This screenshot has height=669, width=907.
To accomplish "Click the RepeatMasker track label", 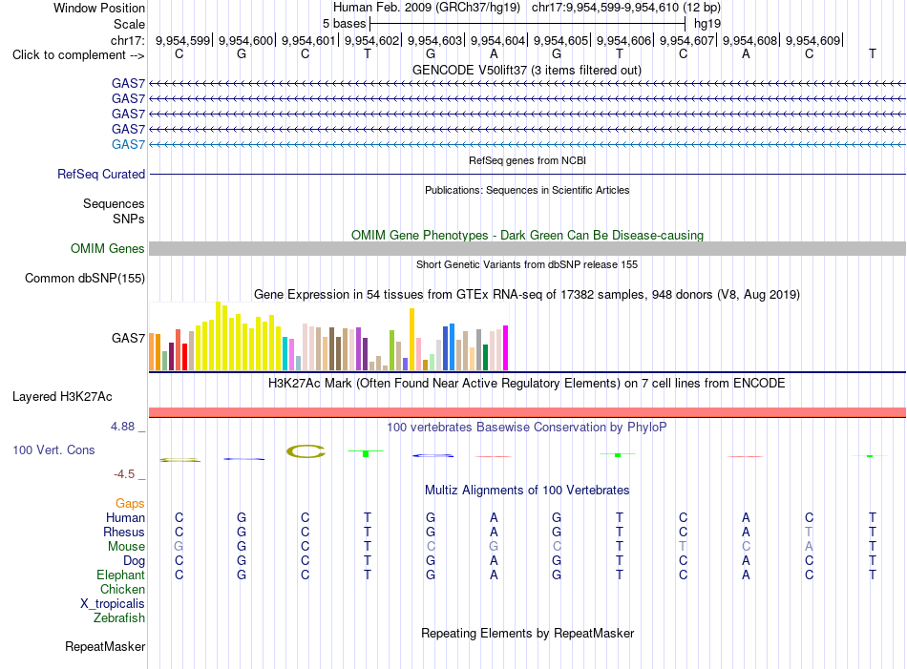I will point(105,646).
